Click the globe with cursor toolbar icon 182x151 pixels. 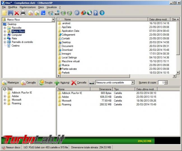[x=90, y=13]
